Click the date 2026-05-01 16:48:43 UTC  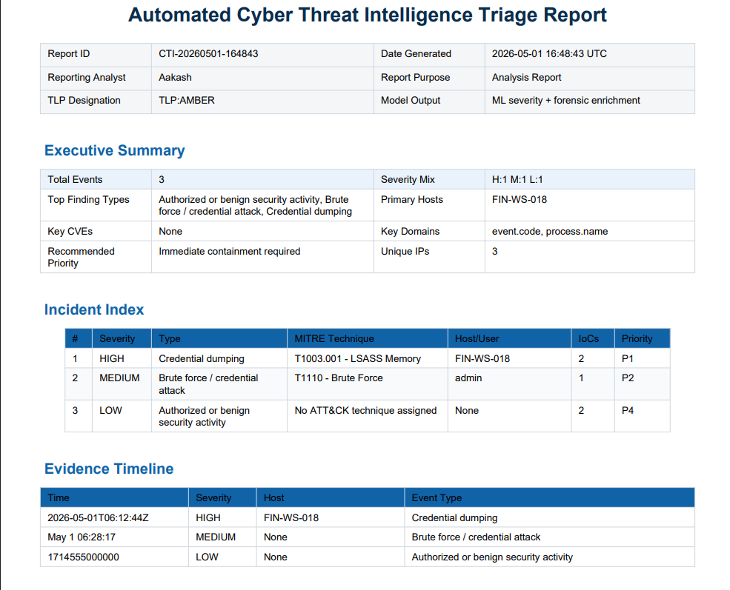pyautogui.click(x=549, y=54)
